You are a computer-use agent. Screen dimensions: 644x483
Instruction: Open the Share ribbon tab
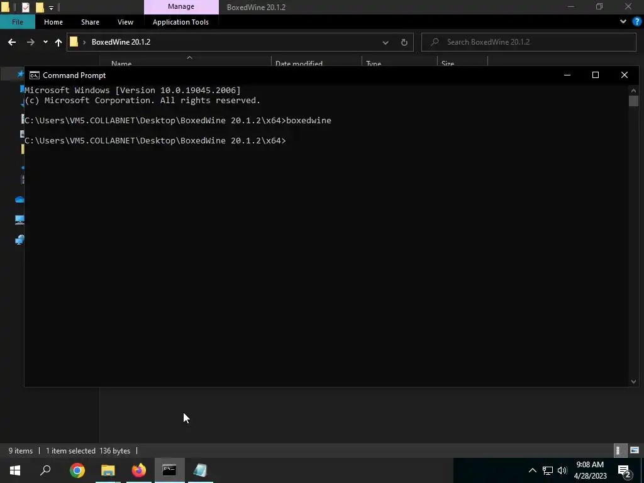pos(90,22)
